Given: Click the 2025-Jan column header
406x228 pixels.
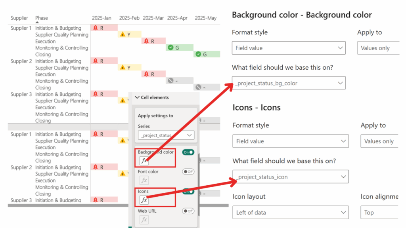Looking at the screenshot, I should tap(102, 18).
